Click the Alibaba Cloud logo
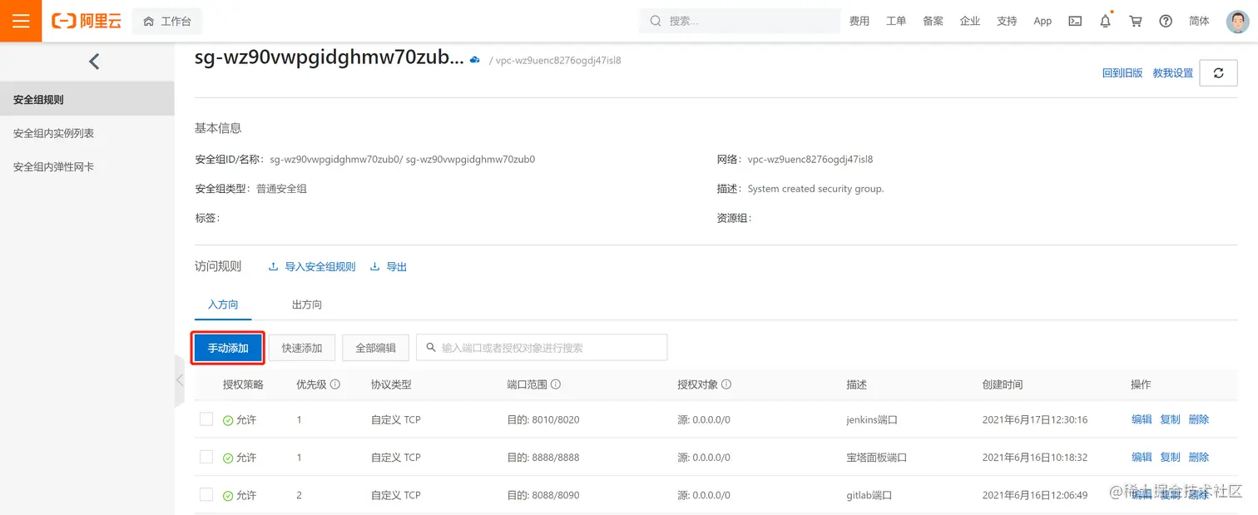The width and height of the screenshot is (1258, 515). point(87,21)
